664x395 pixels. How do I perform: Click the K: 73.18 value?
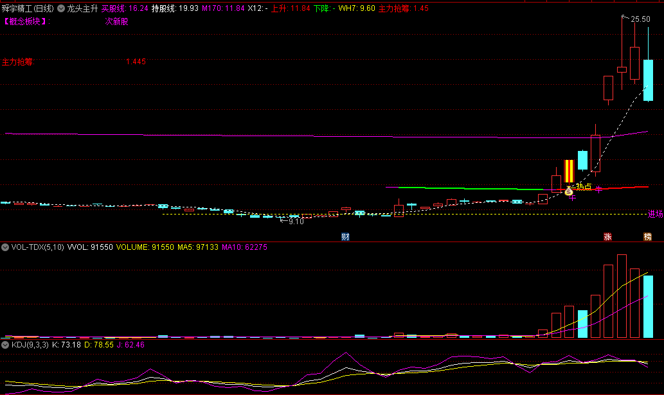66,345
